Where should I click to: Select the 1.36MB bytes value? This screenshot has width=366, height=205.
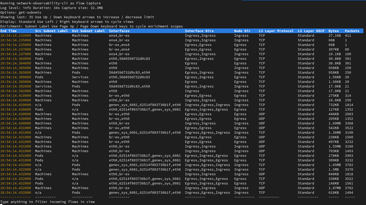(335, 132)
